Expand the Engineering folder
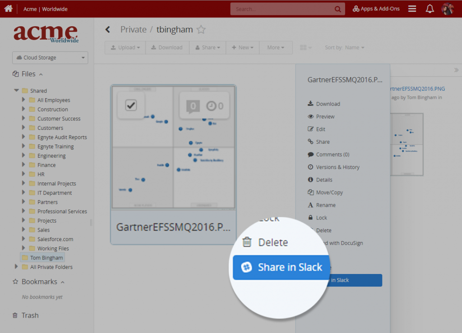Image resolution: width=462 pixels, height=333 pixels. pyautogui.click(x=23, y=155)
